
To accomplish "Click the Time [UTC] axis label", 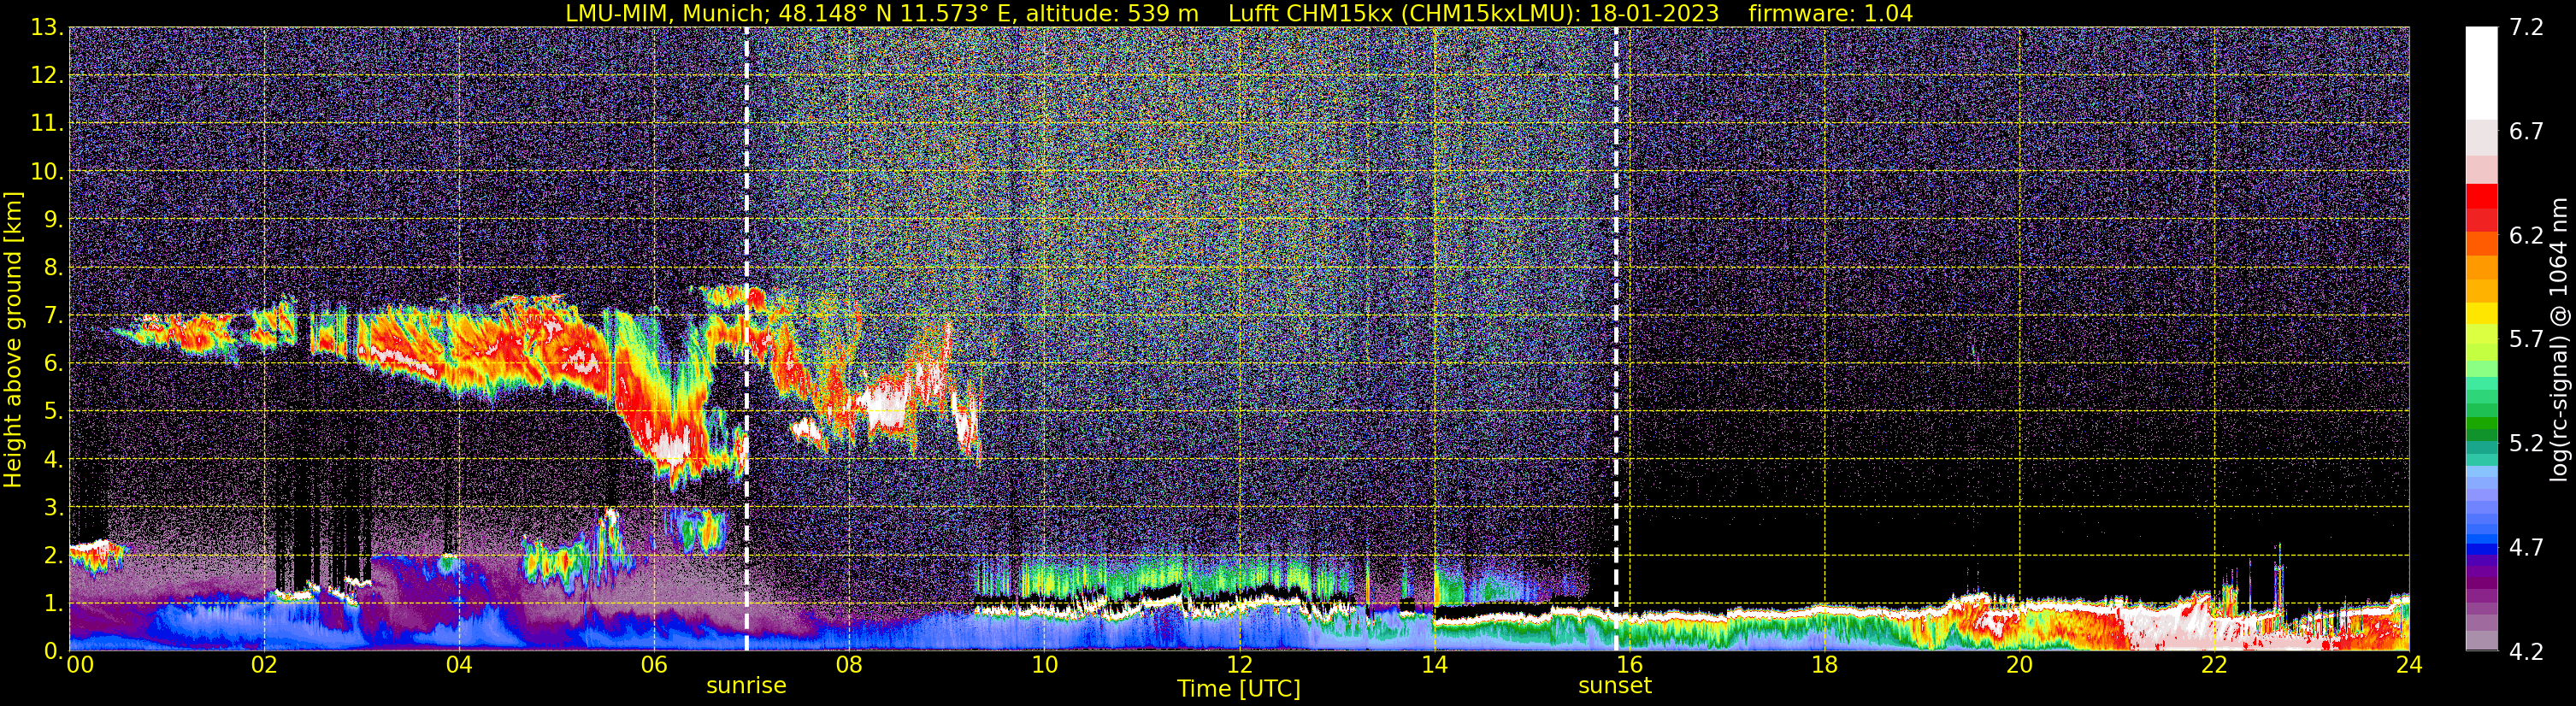I will 1239,689.
